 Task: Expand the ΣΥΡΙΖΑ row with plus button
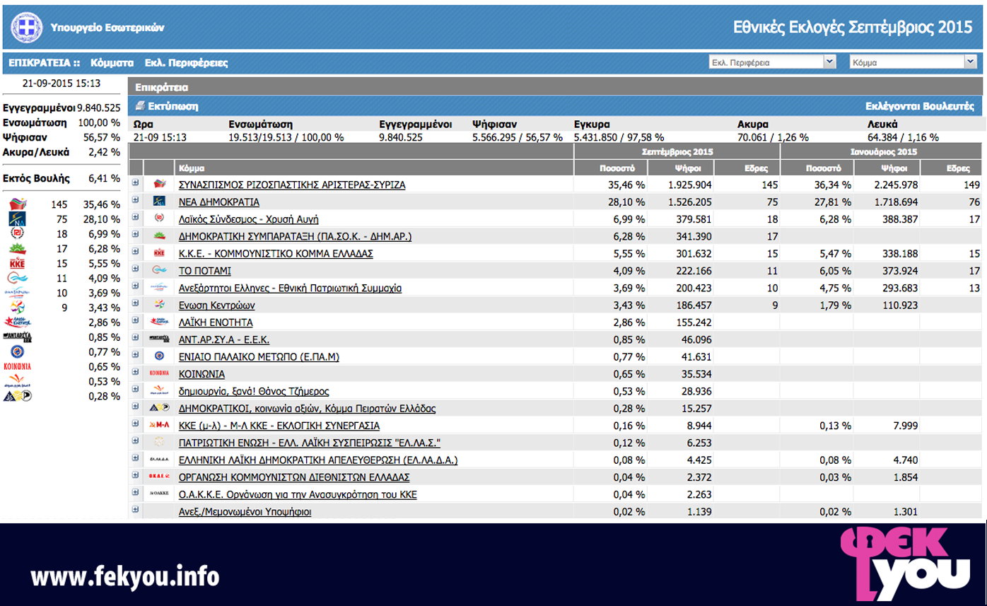pos(136,184)
